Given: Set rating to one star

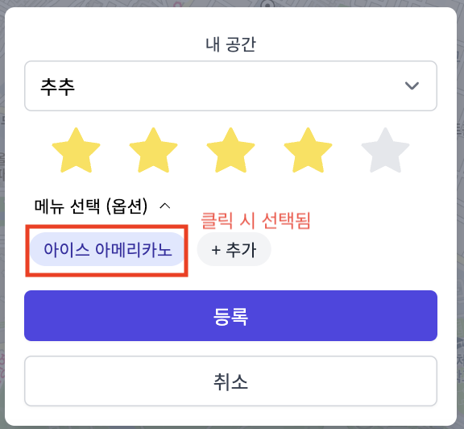Looking at the screenshot, I should (x=76, y=151).
